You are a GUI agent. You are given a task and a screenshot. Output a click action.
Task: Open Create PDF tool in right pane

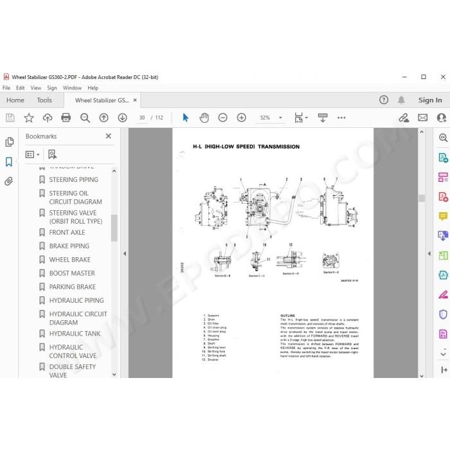(443, 197)
